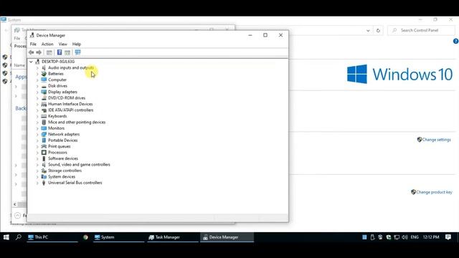Expand Audio inputs and outputs
459x258 pixels.
37,68
